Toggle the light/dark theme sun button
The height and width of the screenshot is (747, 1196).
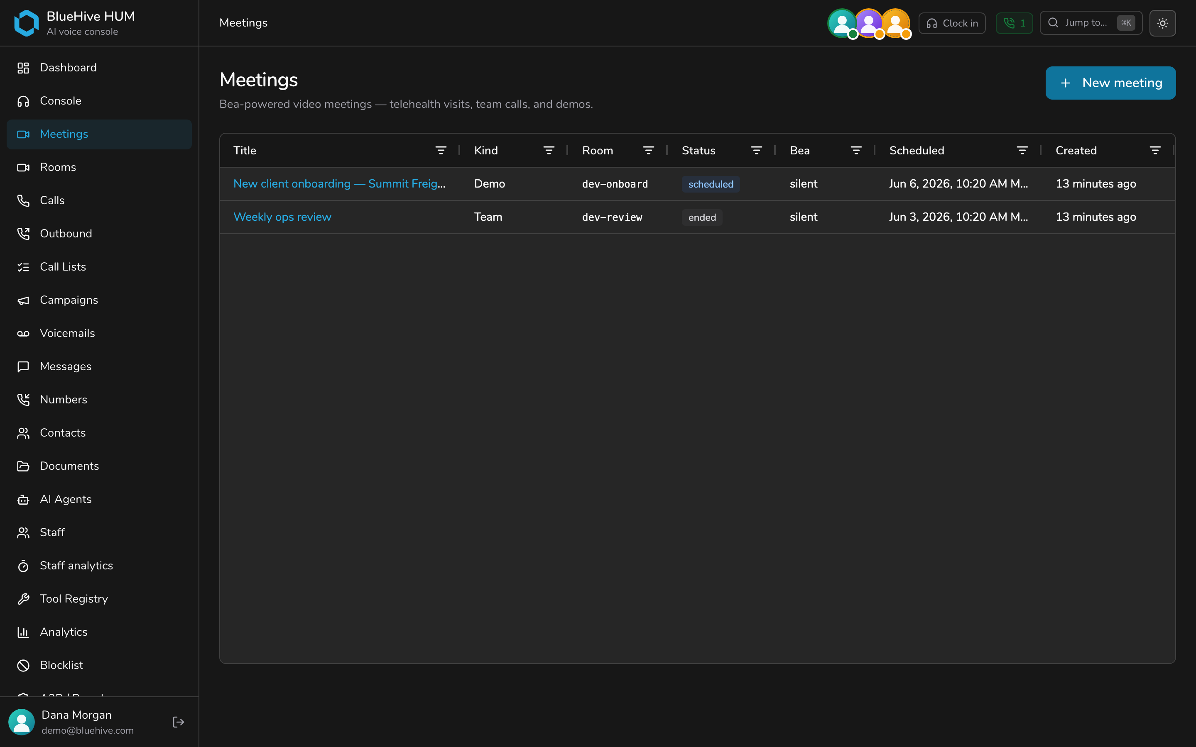click(x=1162, y=23)
